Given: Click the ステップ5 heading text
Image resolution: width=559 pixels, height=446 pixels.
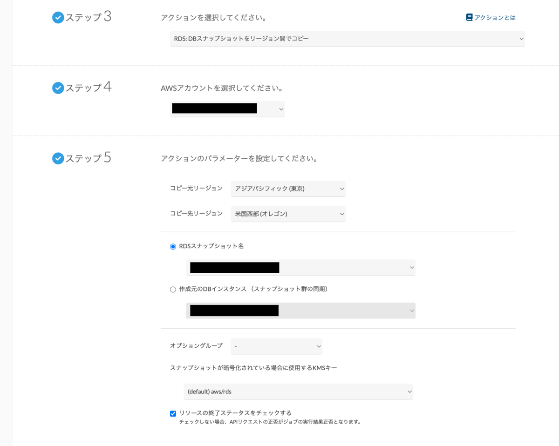Looking at the screenshot, I should [89, 158].
